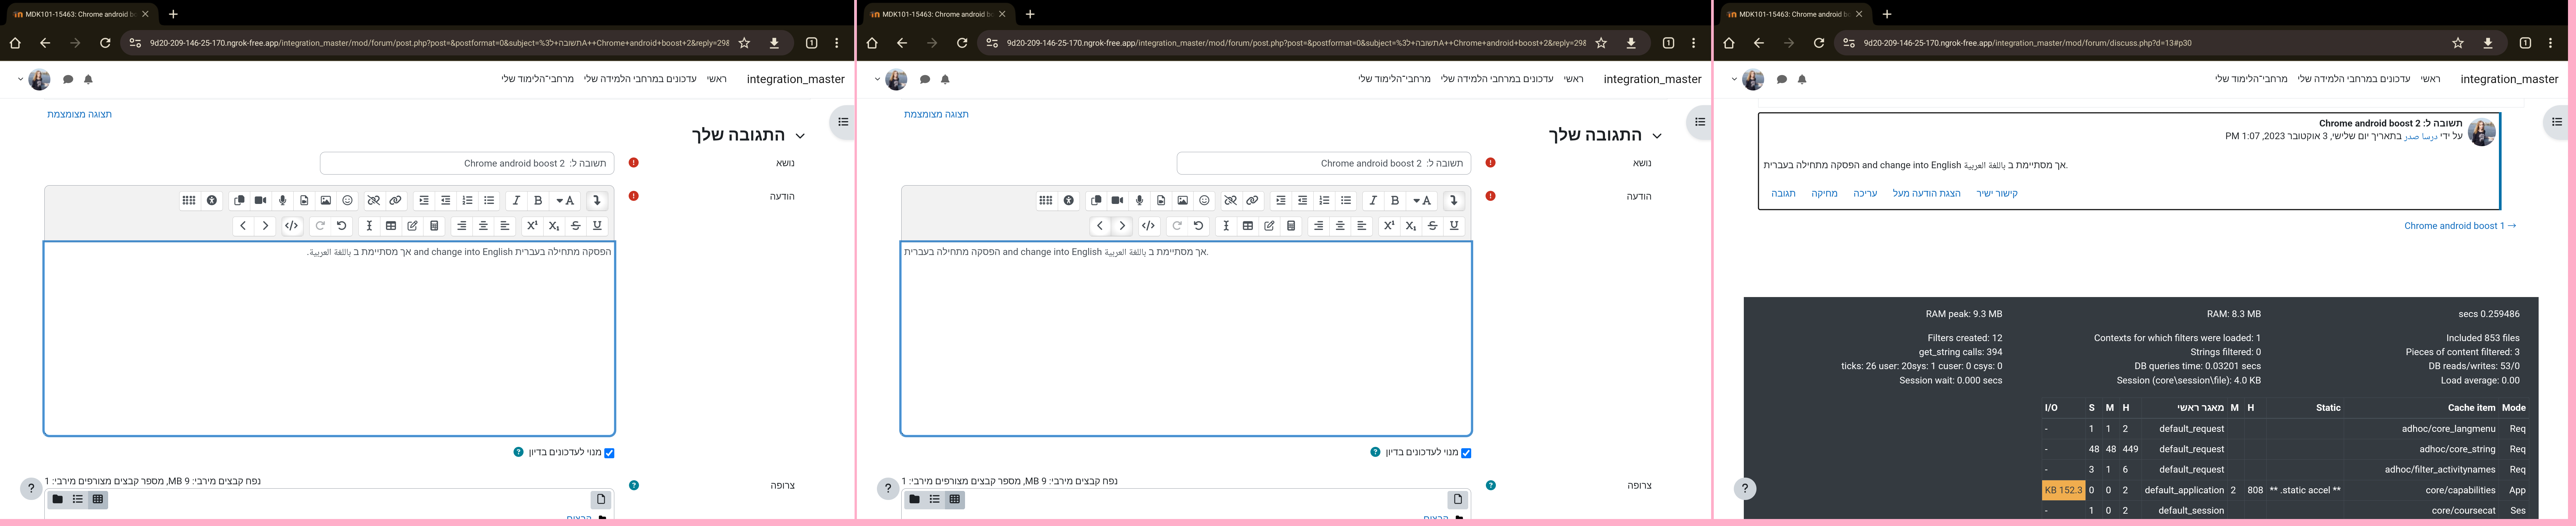Open user menu chevron in left window
Screen dimensions: 2576x526
point(20,79)
